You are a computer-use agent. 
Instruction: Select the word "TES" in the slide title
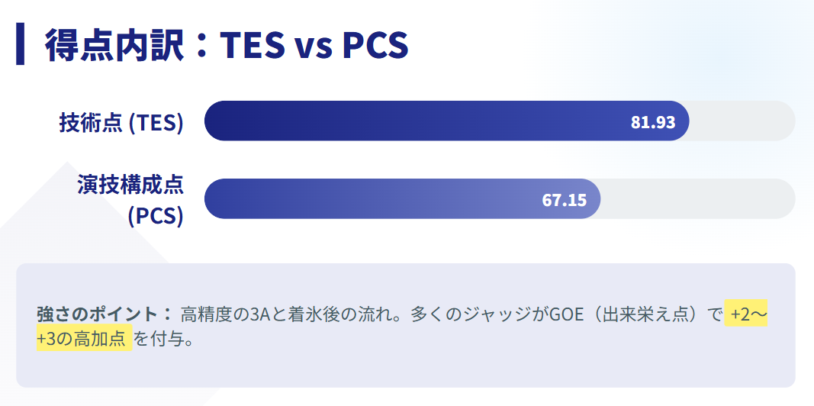point(252,45)
